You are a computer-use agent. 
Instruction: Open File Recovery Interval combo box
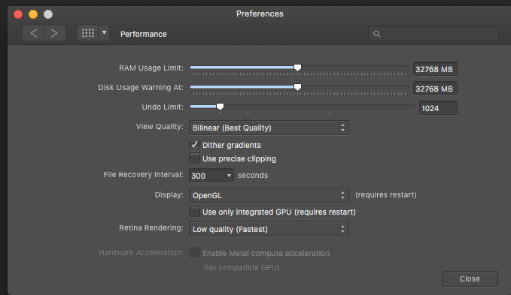211,176
